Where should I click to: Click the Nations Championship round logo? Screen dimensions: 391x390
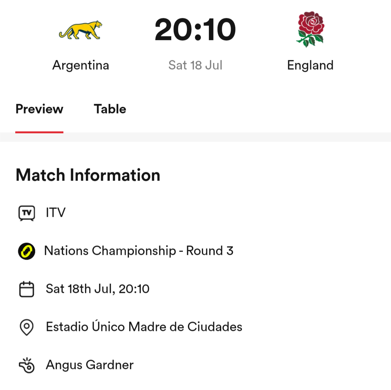27,251
